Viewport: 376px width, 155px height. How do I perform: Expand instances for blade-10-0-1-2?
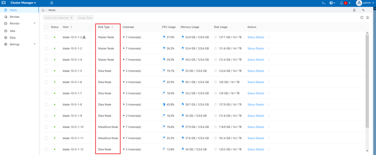124,49
